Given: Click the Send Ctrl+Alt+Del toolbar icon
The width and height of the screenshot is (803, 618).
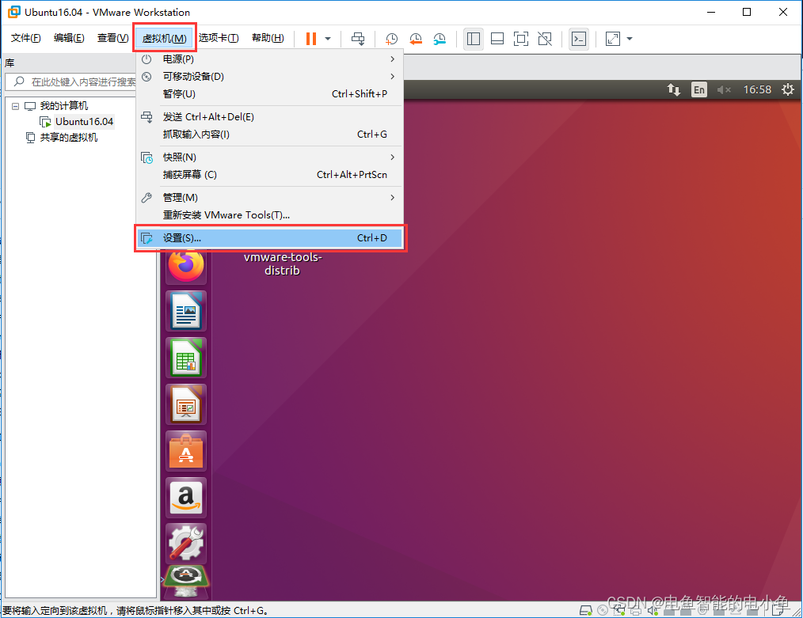Looking at the screenshot, I should click(357, 38).
